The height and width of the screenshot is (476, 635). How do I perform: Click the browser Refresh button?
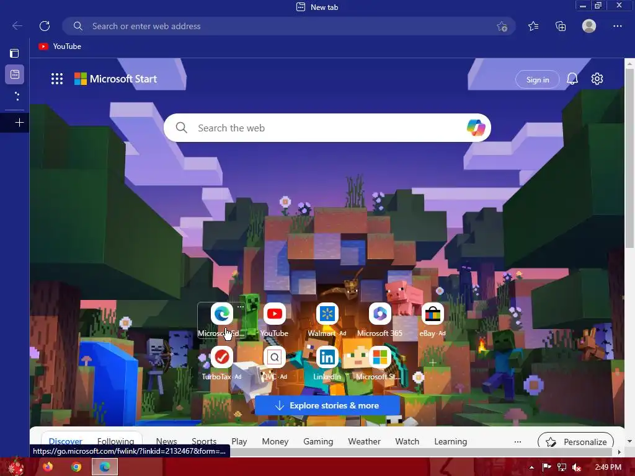tap(45, 26)
